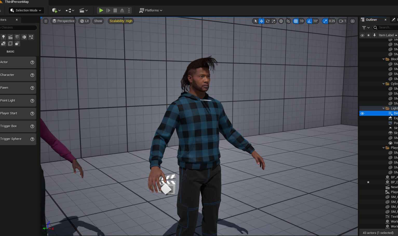Activate the scale transform tool

pyautogui.click(x=273, y=21)
